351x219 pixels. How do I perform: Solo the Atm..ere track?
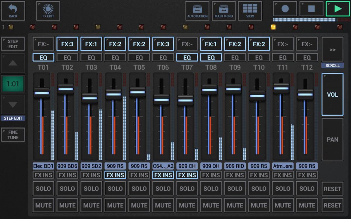(283, 189)
